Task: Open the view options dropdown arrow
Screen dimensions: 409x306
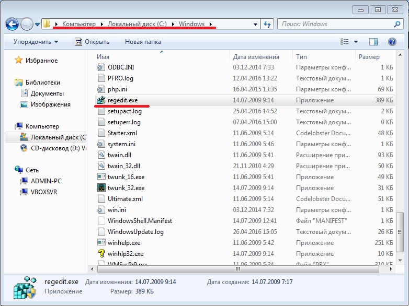Action: (x=356, y=42)
